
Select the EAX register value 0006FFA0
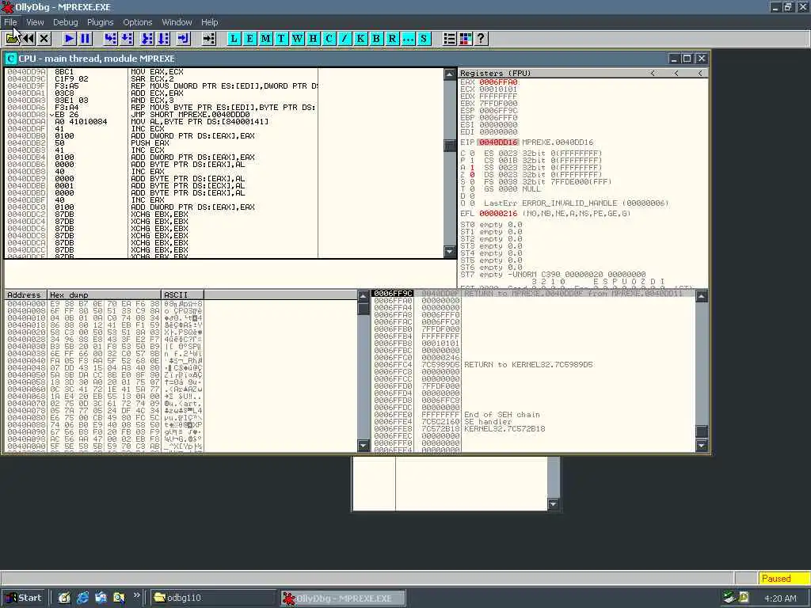[498, 82]
